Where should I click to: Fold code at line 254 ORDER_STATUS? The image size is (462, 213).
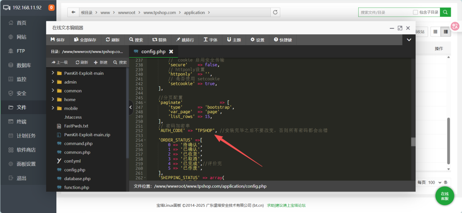click(145, 140)
